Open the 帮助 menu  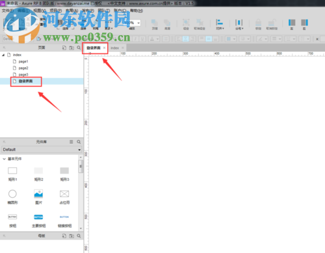136,10
